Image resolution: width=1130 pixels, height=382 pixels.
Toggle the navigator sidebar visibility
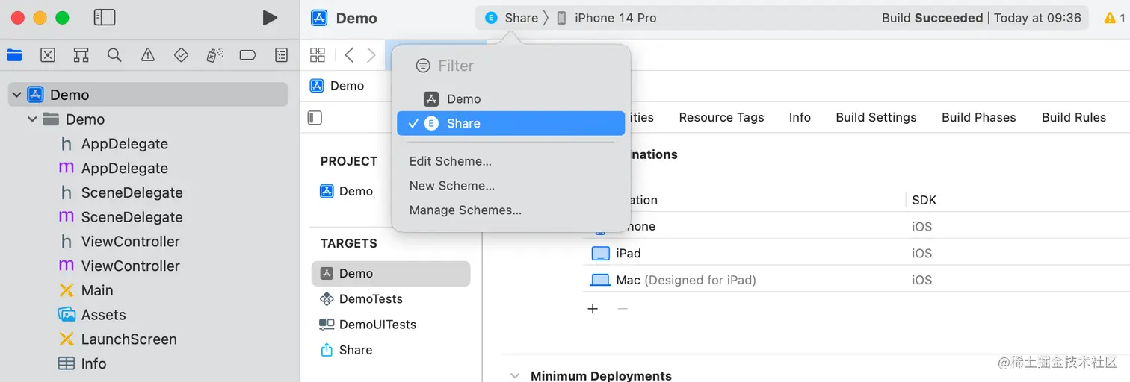(x=105, y=18)
